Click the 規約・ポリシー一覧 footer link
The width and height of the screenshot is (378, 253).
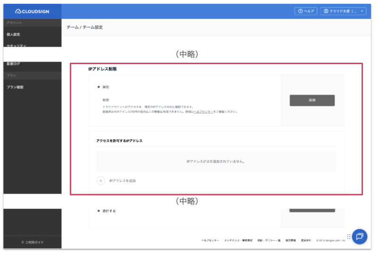268,240
